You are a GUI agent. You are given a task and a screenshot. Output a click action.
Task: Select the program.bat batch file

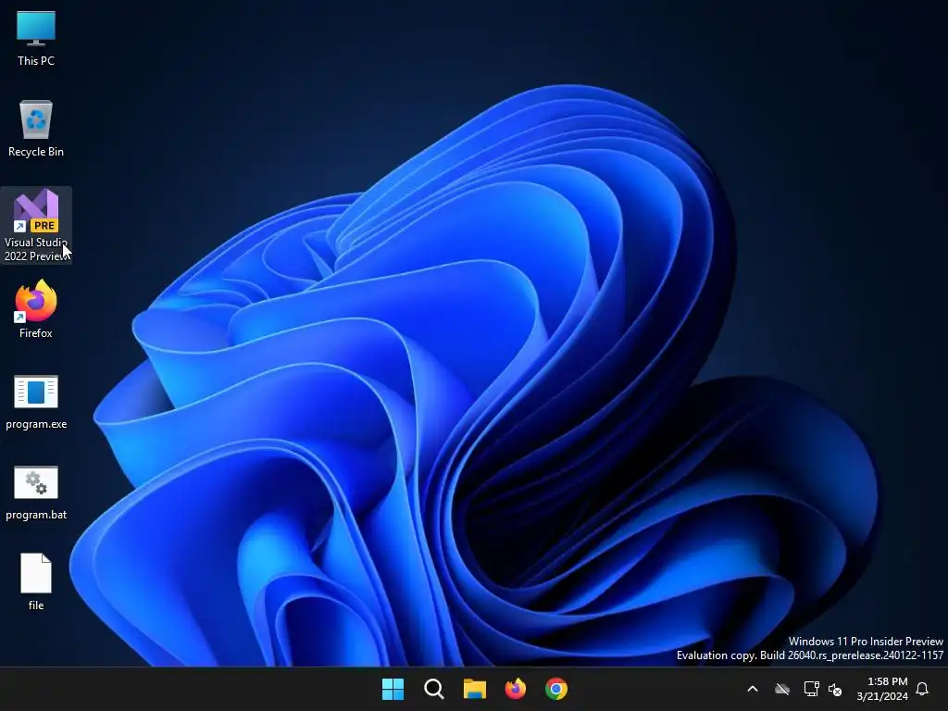pos(36,493)
